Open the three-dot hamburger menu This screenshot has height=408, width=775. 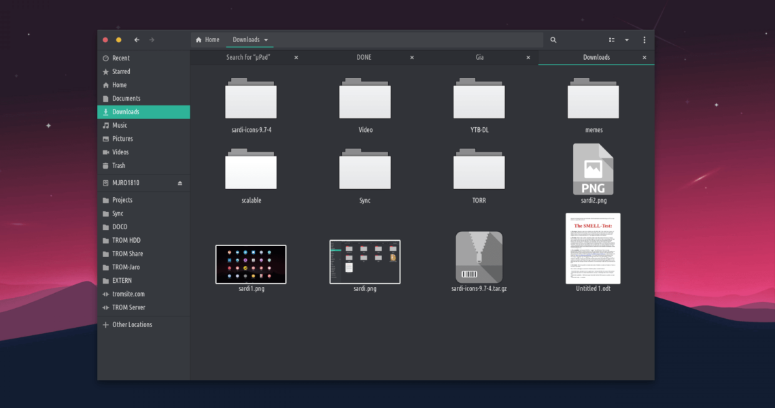click(x=644, y=40)
